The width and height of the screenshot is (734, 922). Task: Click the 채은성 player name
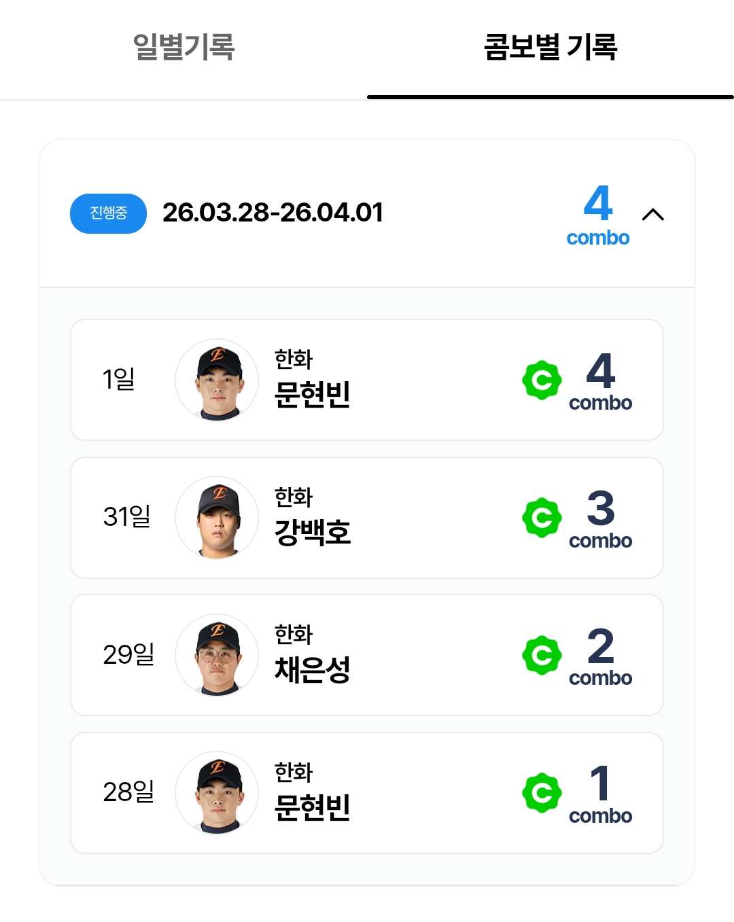pyautogui.click(x=313, y=669)
